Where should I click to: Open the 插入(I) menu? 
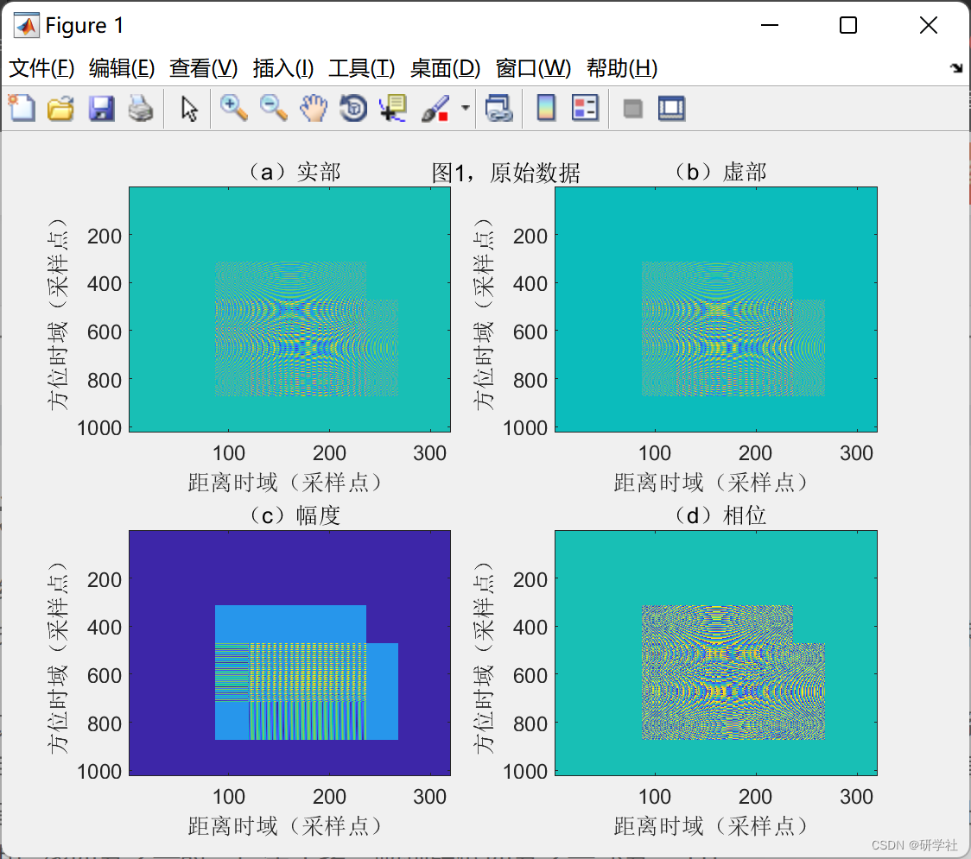pyautogui.click(x=282, y=68)
